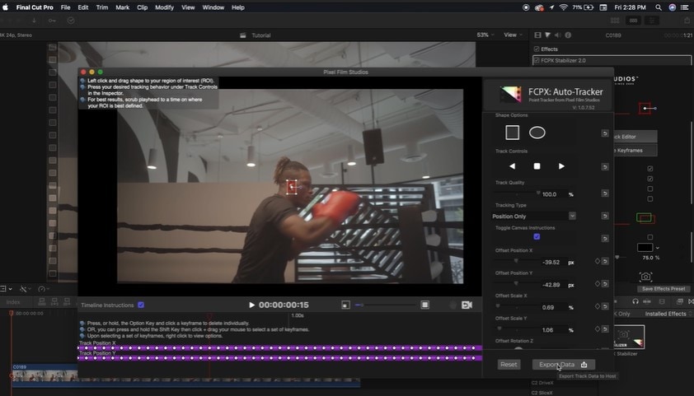Toggle the headphones audio skimming icon
The image size is (694, 396).
pyautogui.click(x=635, y=301)
